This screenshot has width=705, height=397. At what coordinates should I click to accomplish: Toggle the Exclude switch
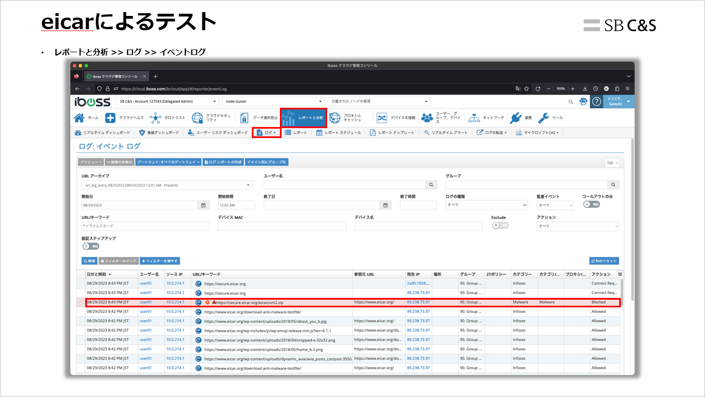click(500, 225)
